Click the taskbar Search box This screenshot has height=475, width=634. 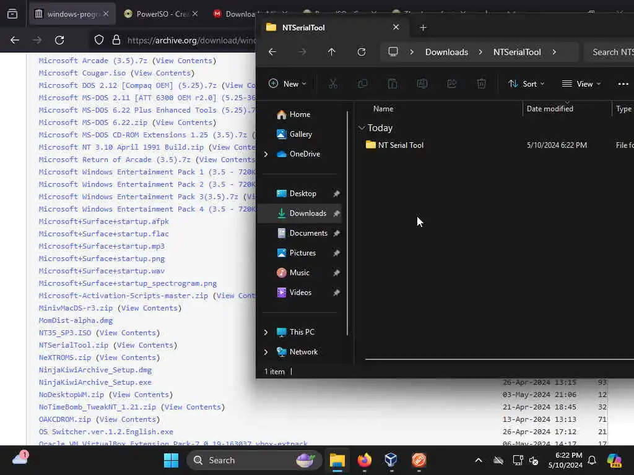coord(254,460)
